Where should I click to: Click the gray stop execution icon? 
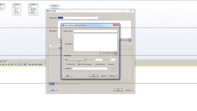click(9, 64)
